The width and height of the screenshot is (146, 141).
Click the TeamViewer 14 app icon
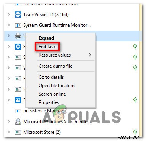tap(18, 15)
